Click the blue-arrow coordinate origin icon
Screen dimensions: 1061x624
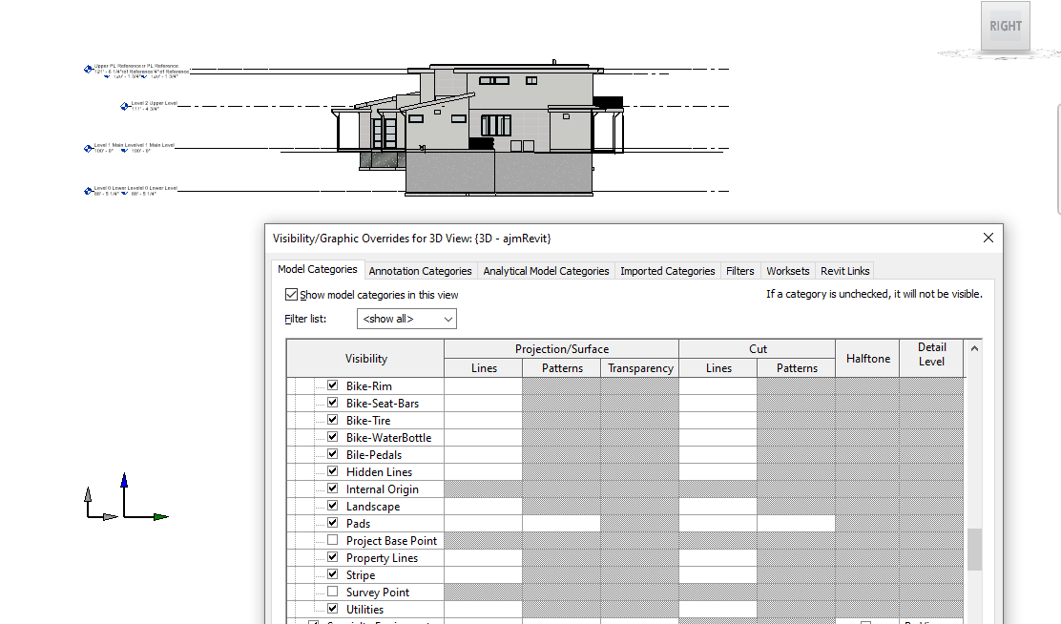(x=144, y=496)
